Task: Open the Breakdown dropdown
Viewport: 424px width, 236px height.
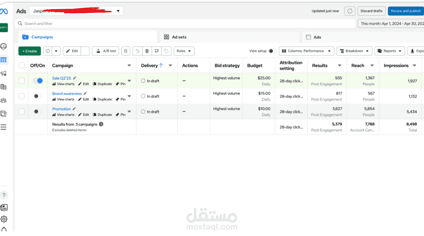Action: [355, 51]
